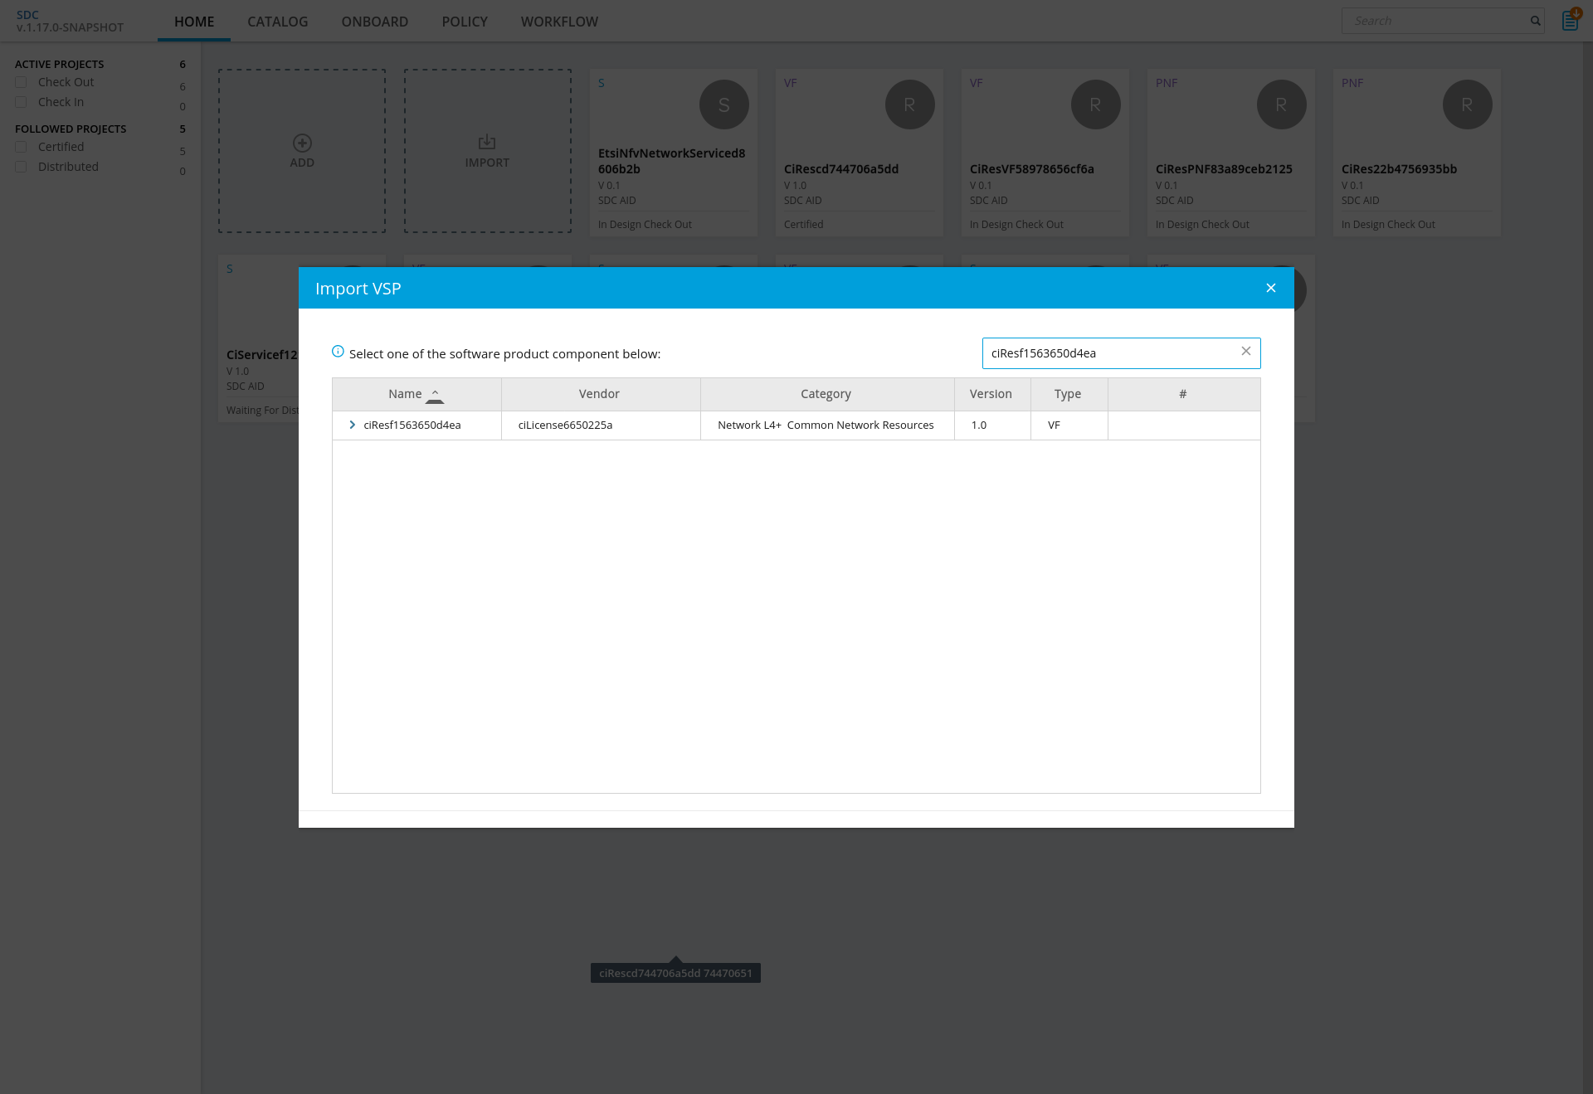
Task: Toggle the Distributed checkbox
Action: pyautogui.click(x=21, y=167)
